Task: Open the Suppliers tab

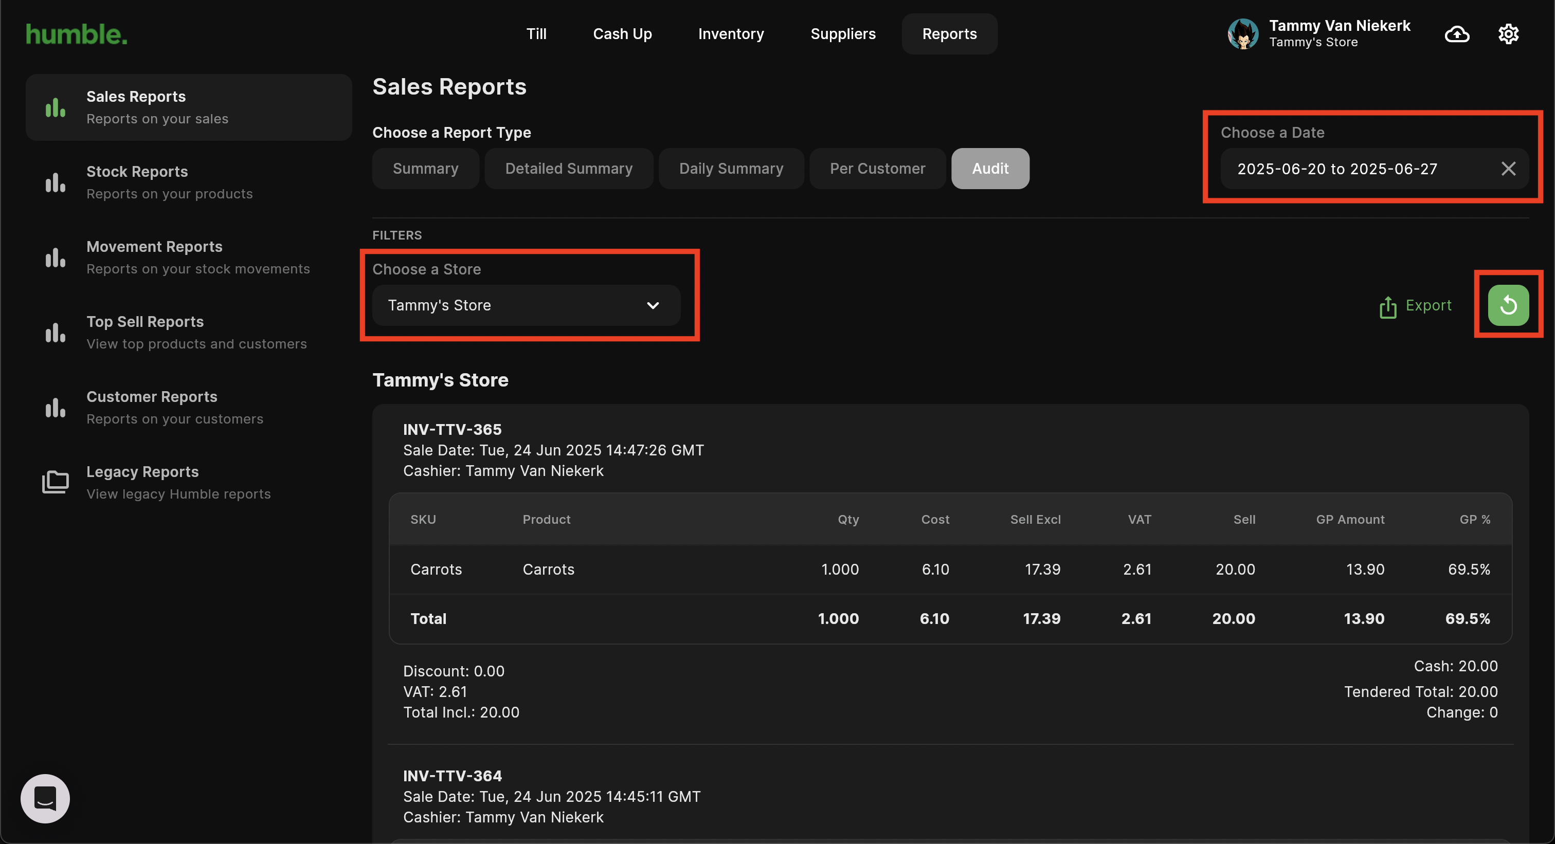Action: click(x=843, y=34)
